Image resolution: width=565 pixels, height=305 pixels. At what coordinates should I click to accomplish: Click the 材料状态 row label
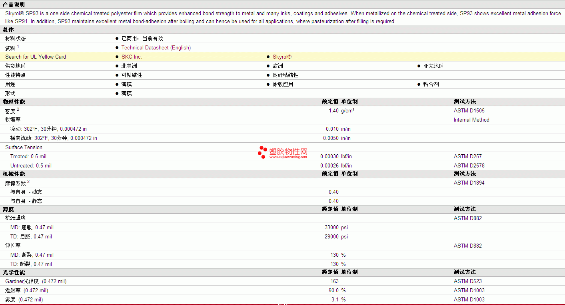[x=16, y=38]
